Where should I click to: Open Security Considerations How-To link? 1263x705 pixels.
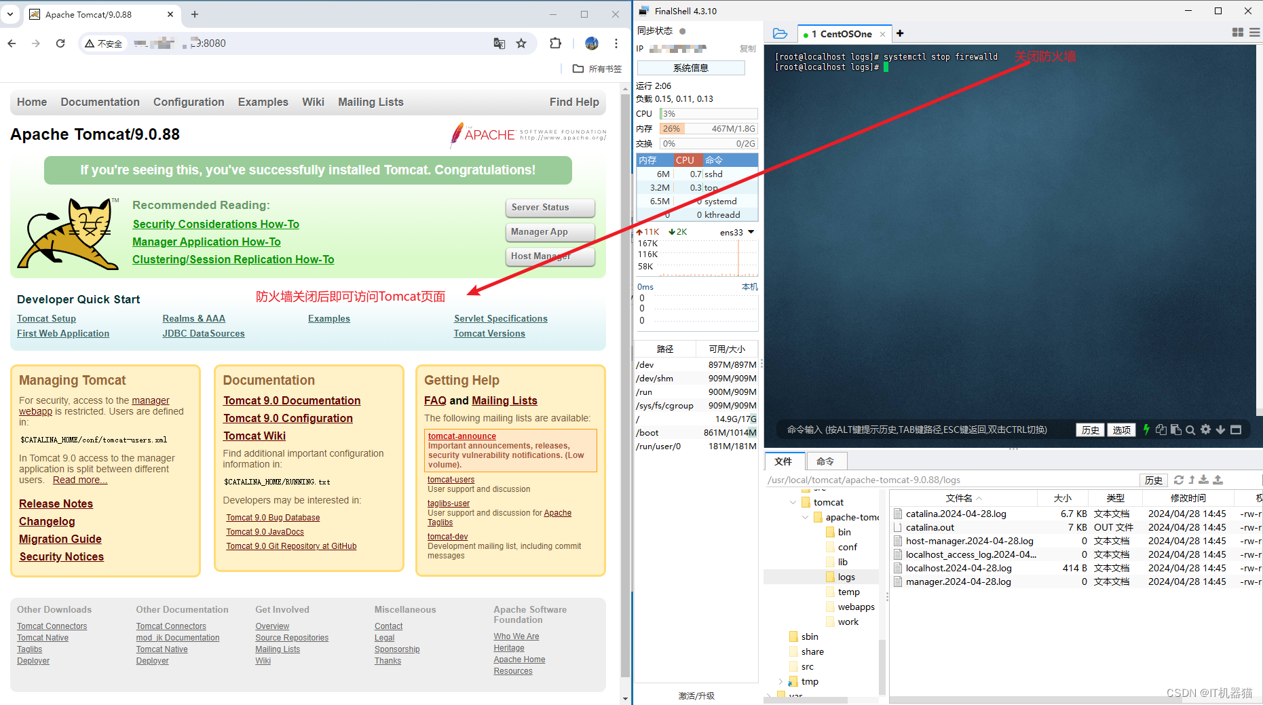tap(216, 224)
